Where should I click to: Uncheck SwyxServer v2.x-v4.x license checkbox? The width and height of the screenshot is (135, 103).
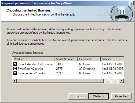[15, 73]
